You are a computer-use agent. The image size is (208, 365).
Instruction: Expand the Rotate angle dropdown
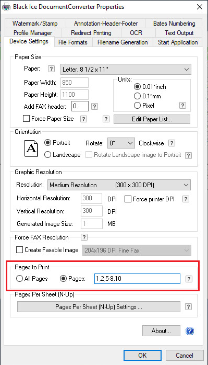click(121, 143)
